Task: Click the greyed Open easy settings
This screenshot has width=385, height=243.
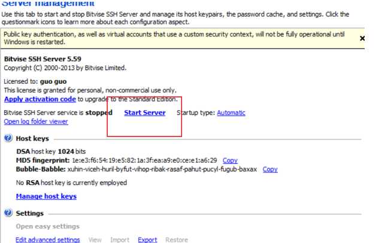Action: (x=48, y=226)
